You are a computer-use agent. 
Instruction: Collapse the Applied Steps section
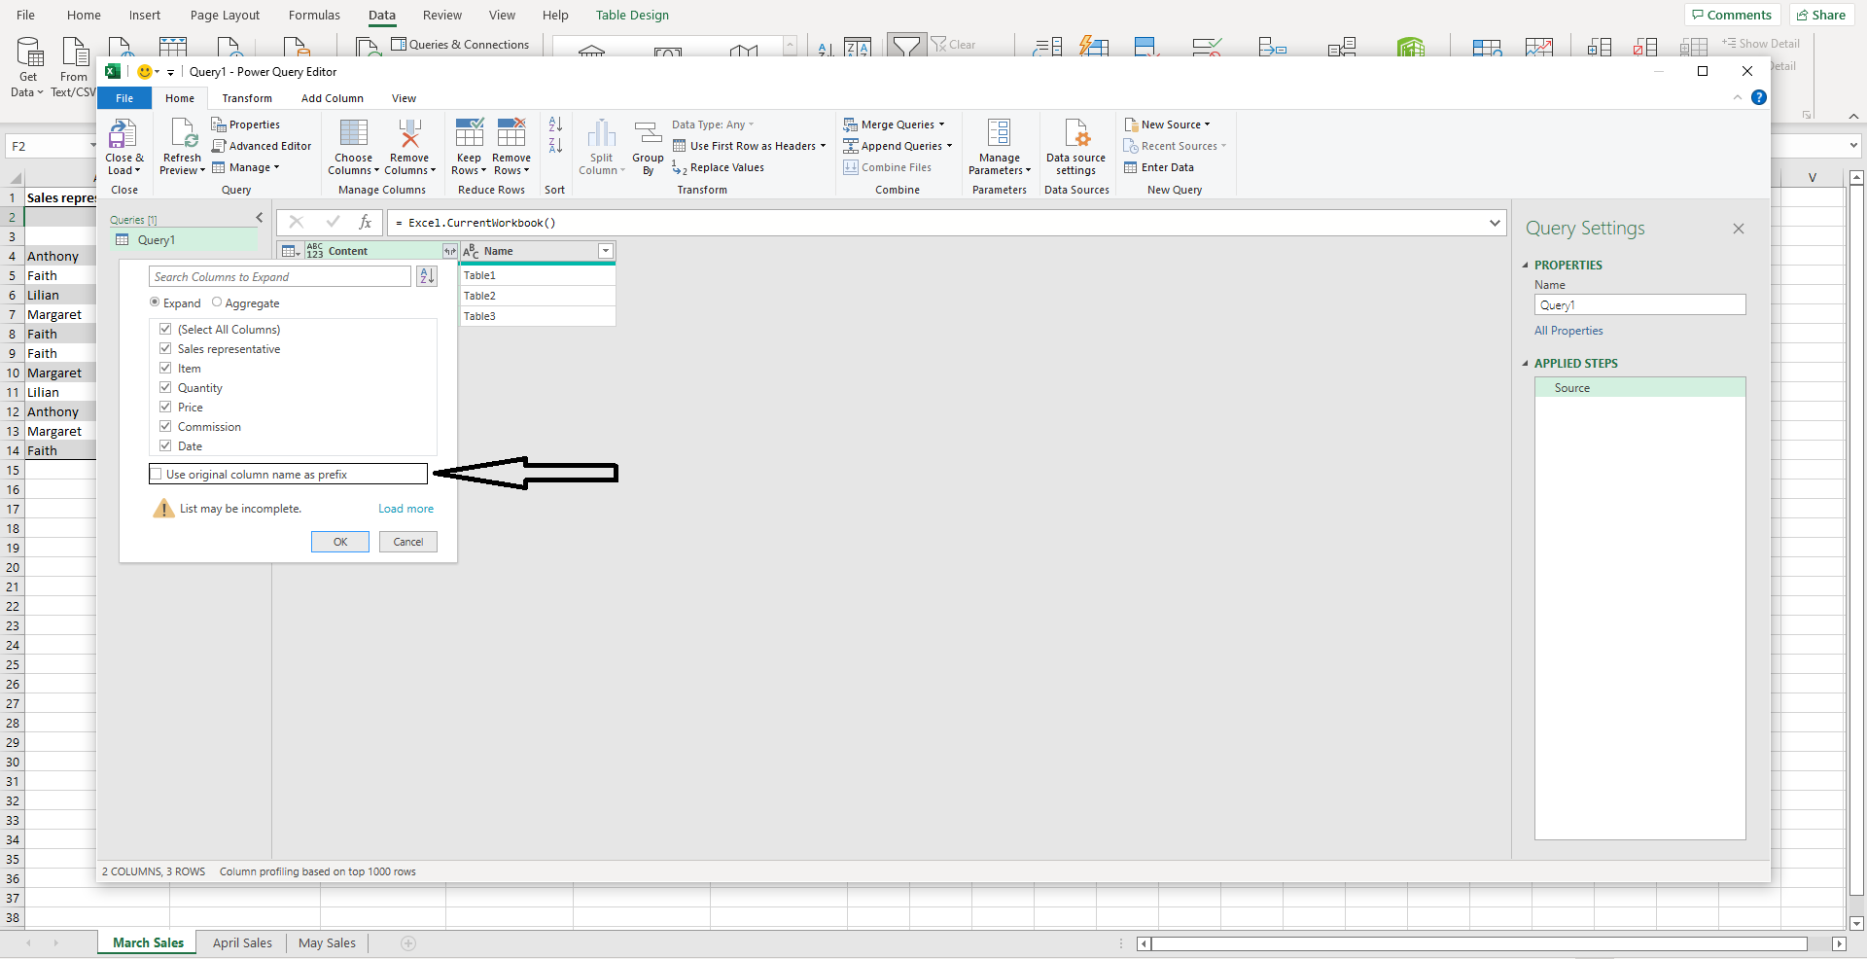tap(1525, 363)
